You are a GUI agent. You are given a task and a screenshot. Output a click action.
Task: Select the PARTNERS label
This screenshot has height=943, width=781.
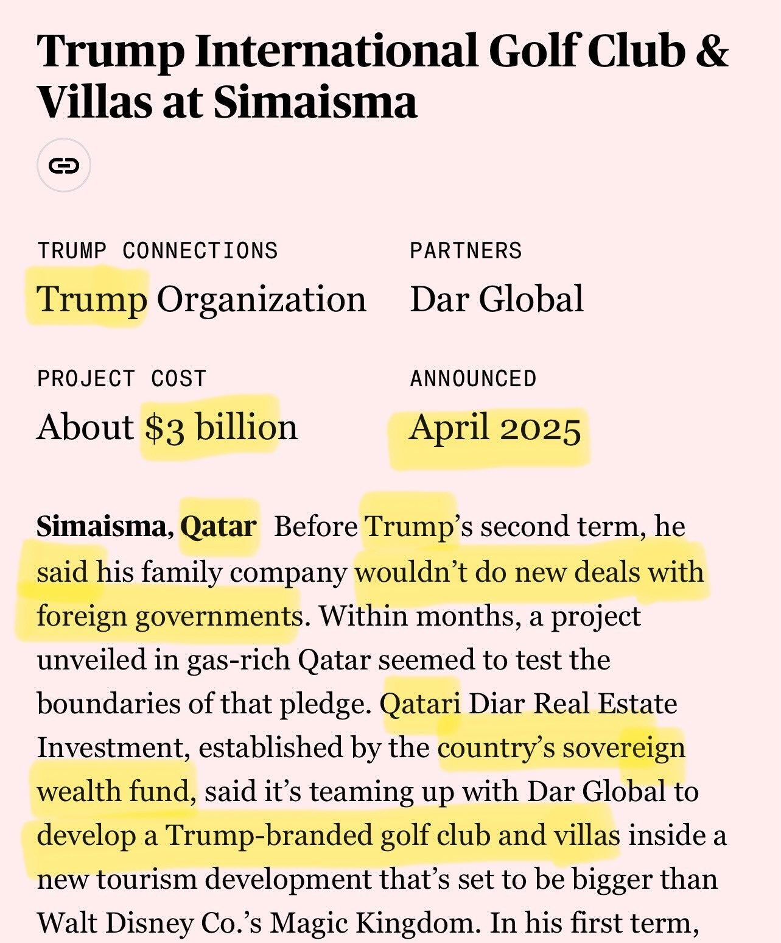[466, 251]
